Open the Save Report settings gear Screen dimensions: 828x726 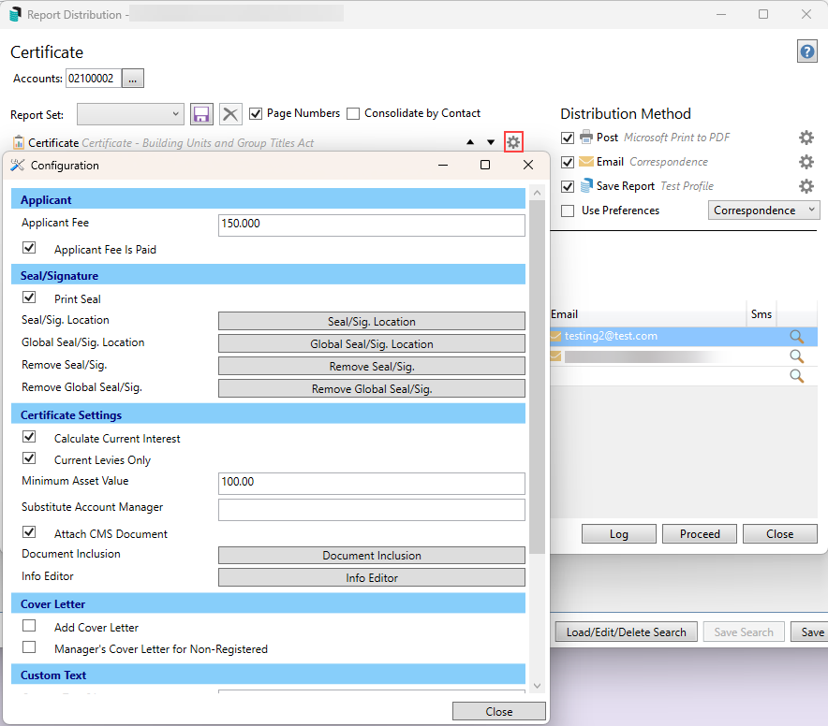tap(806, 186)
